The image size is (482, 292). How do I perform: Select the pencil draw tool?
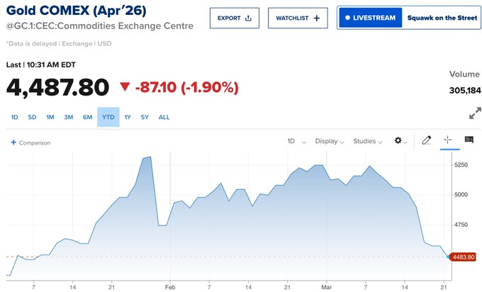[426, 140]
